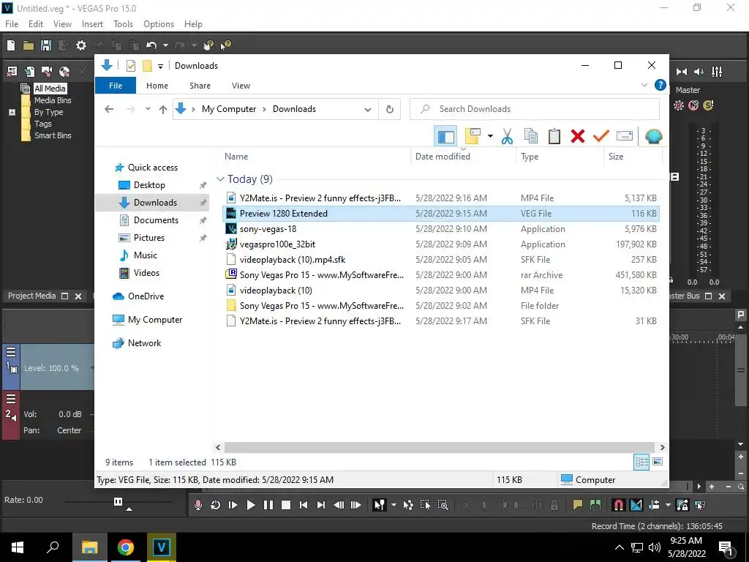Go back in Explorer navigation
The image size is (749, 562).
coord(109,110)
